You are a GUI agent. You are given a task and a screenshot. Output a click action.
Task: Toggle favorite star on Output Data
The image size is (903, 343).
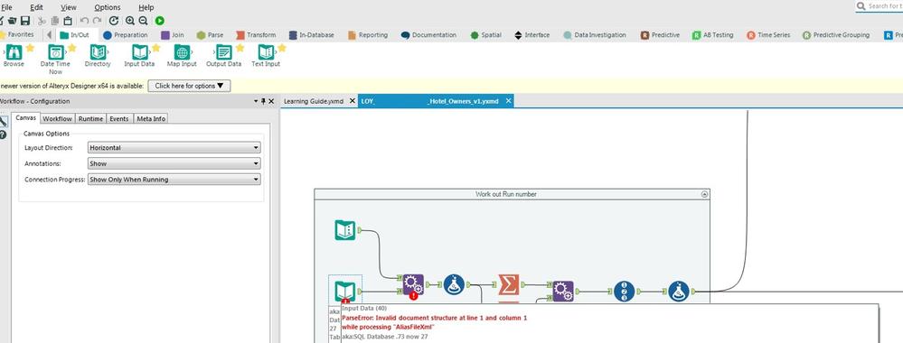pos(240,48)
